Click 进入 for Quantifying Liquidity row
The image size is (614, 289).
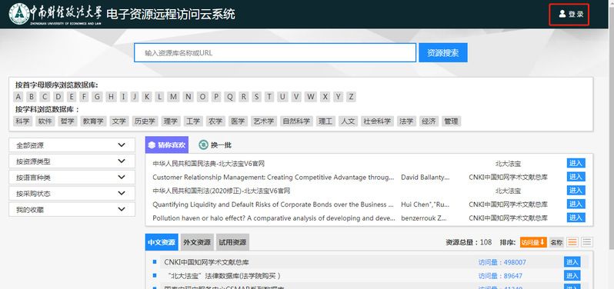point(576,204)
